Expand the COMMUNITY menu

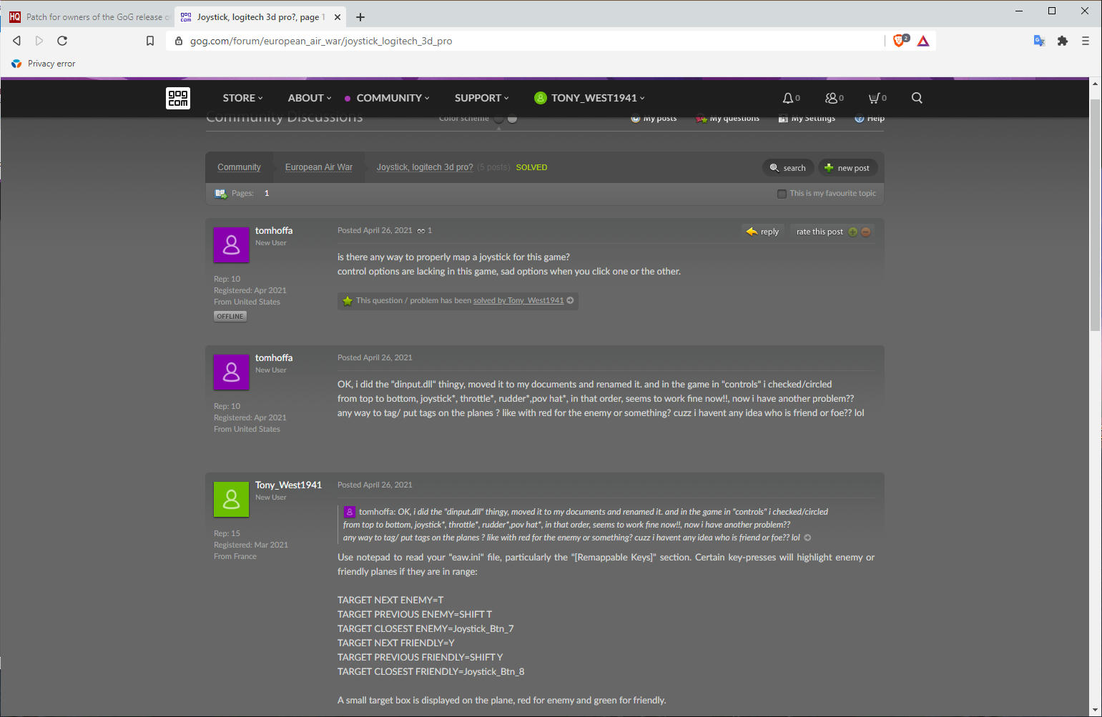[x=393, y=98]
